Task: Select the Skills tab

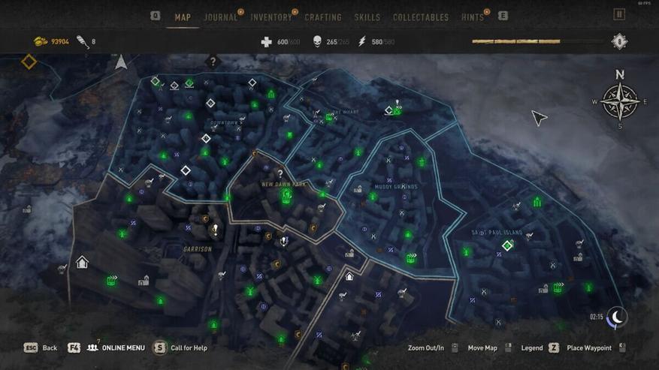Action: (x=367, y=18)
